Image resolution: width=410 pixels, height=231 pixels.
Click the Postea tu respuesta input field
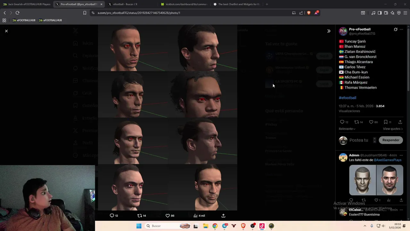[359, 140]
